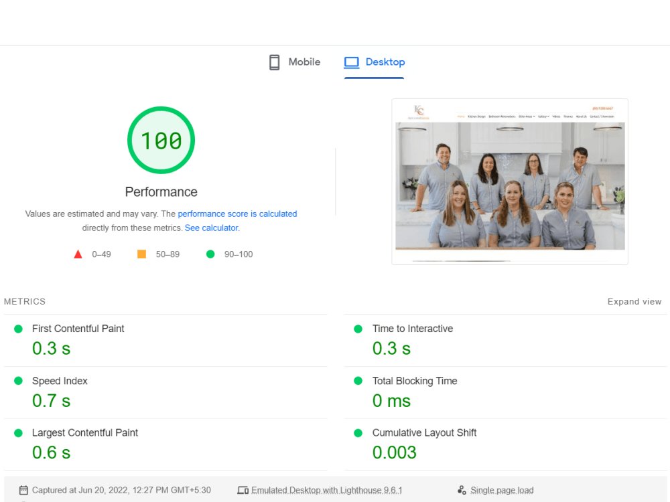
Task: Click green dot beside Time to Interactive
Action: pyautogui.click(x=358, y=329)
